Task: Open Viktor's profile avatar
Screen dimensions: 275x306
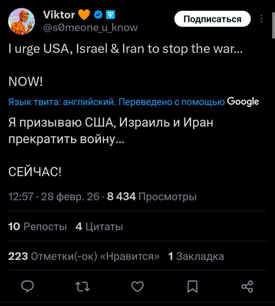Action: point(21,21)
